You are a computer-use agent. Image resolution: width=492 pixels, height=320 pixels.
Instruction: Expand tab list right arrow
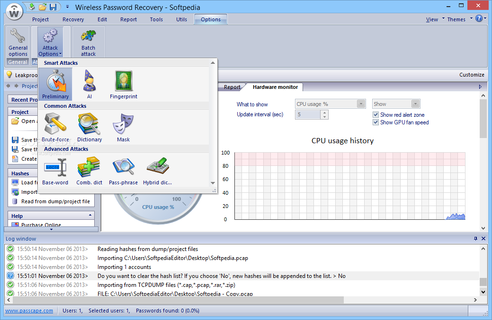click(480, 86)
